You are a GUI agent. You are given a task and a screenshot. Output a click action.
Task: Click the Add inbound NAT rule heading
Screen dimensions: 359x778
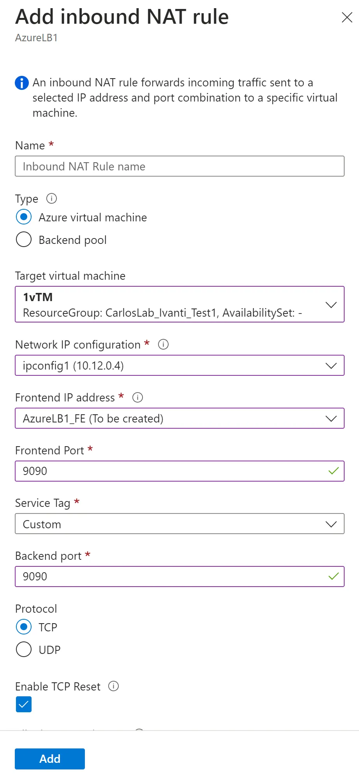click(x=122, y=17)
